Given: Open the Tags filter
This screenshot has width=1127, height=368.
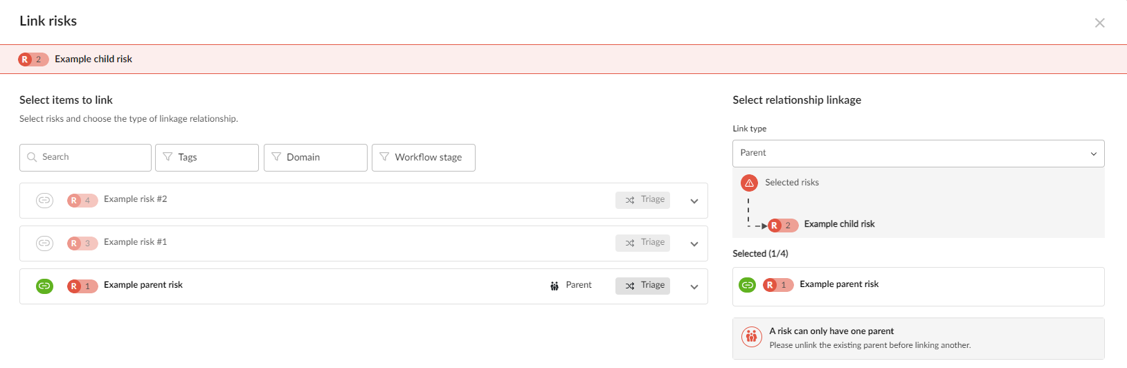Looking at the screenshot, I should [207, 158].
